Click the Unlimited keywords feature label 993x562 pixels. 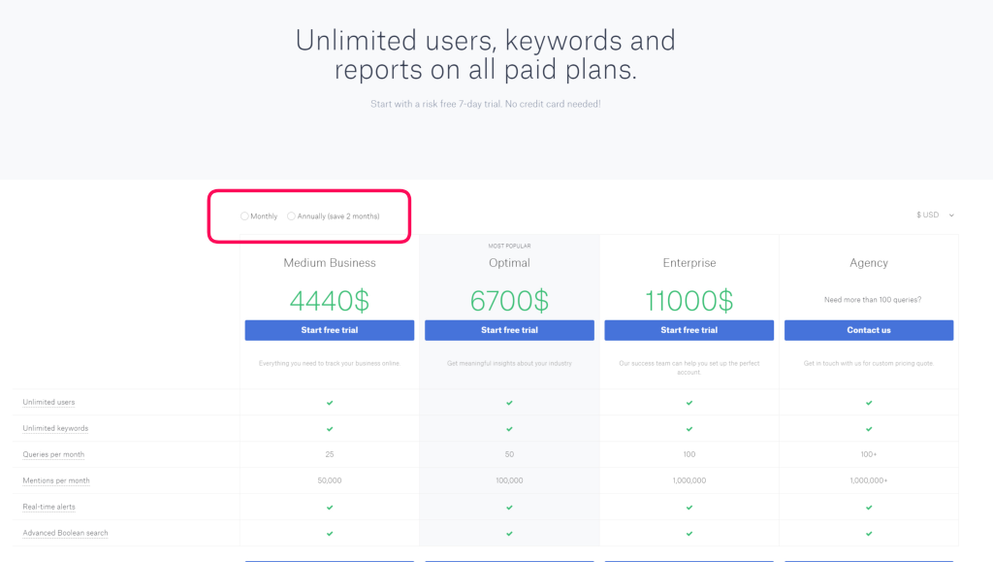[55, 428]
